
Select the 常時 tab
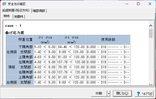pyautogui.click(x=7, y=16)
